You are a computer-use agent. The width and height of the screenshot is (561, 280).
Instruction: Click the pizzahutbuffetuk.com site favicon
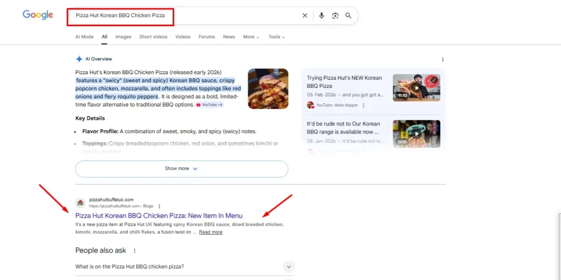click(x=80, y=203)
